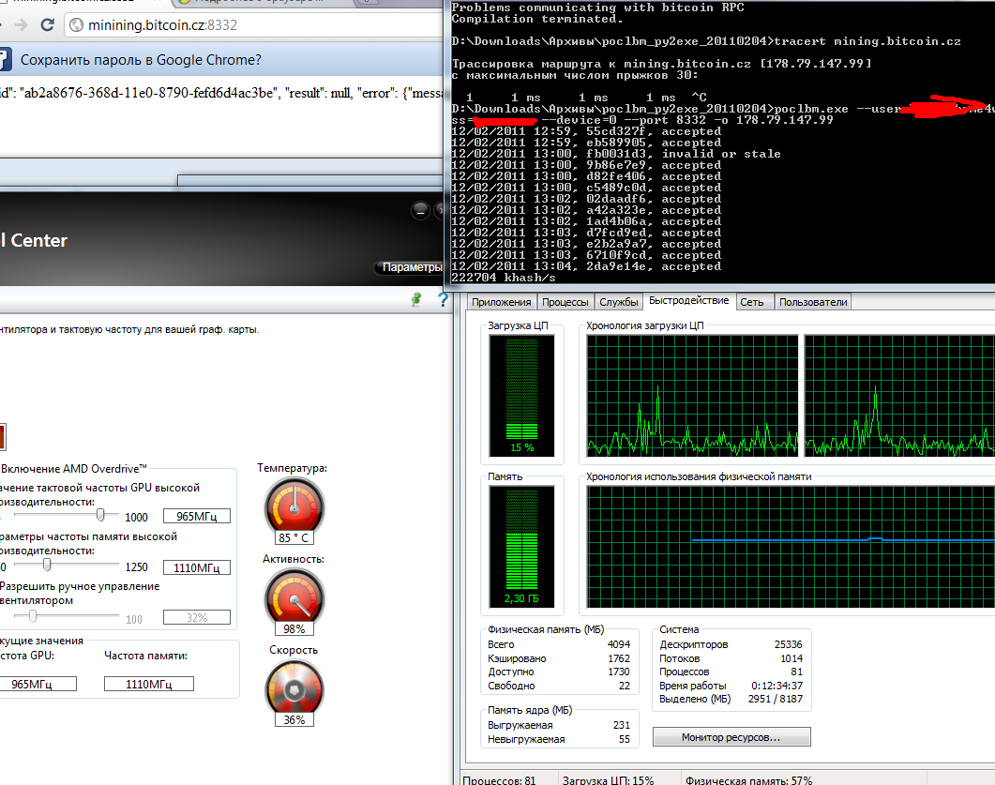Click the Загрузка ЦП 15 % meter

pos(521,396)
